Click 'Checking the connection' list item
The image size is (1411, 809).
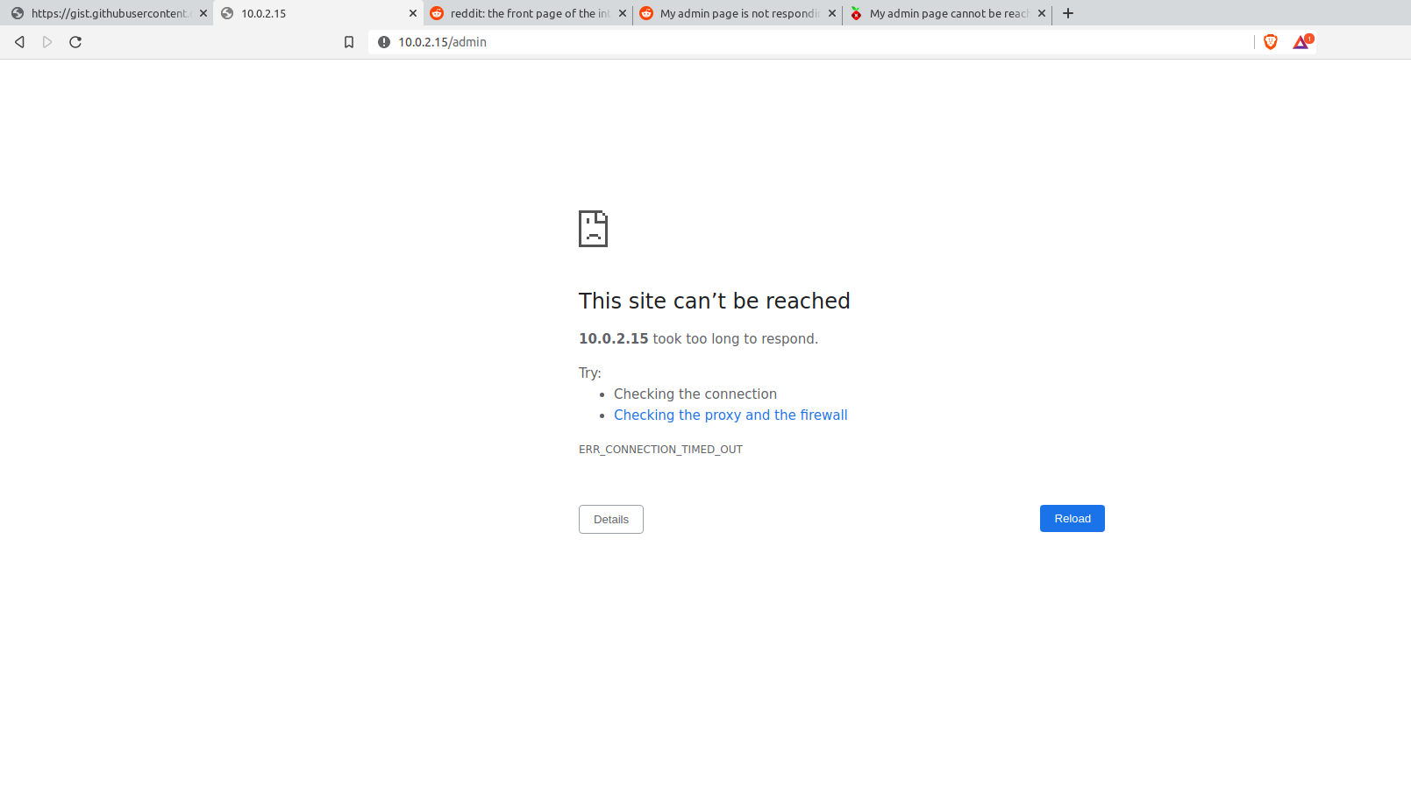695,394
